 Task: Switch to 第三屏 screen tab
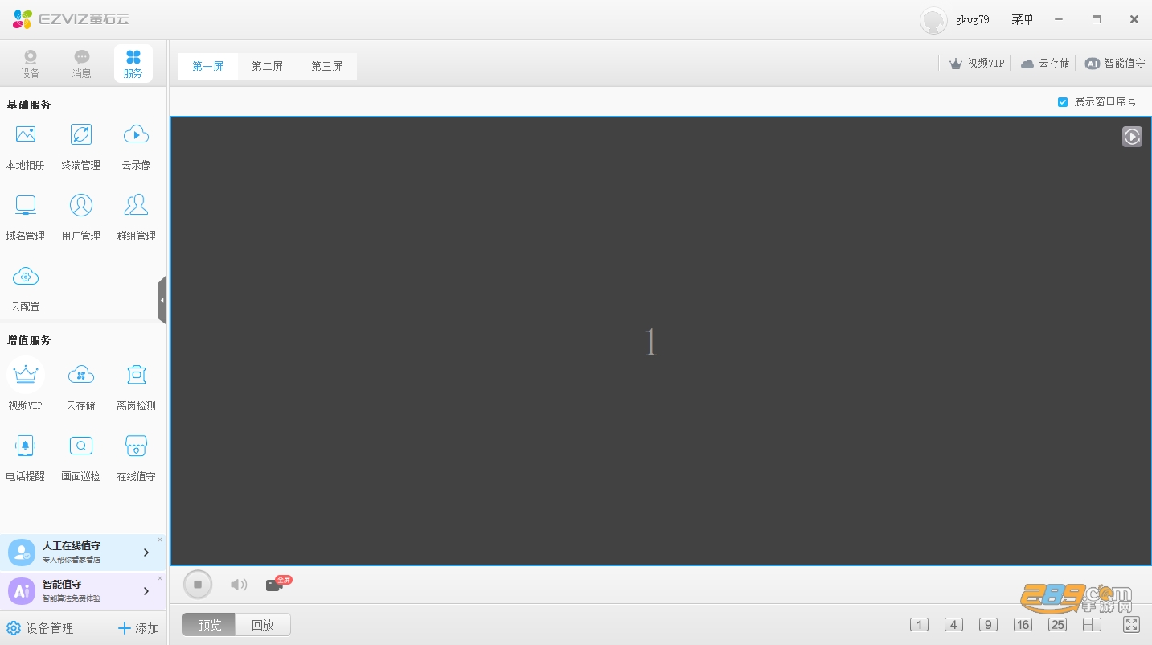[327, 66]
